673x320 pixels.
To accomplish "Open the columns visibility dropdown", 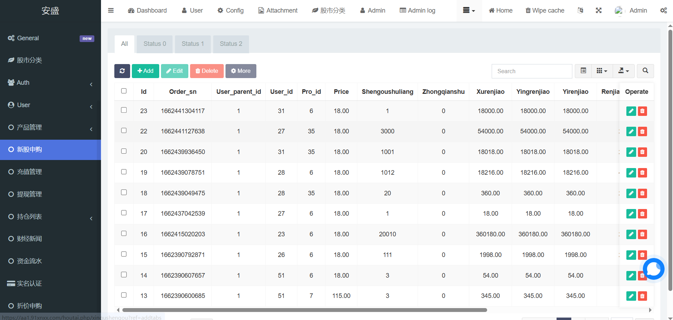I will [x=602, y=71].
